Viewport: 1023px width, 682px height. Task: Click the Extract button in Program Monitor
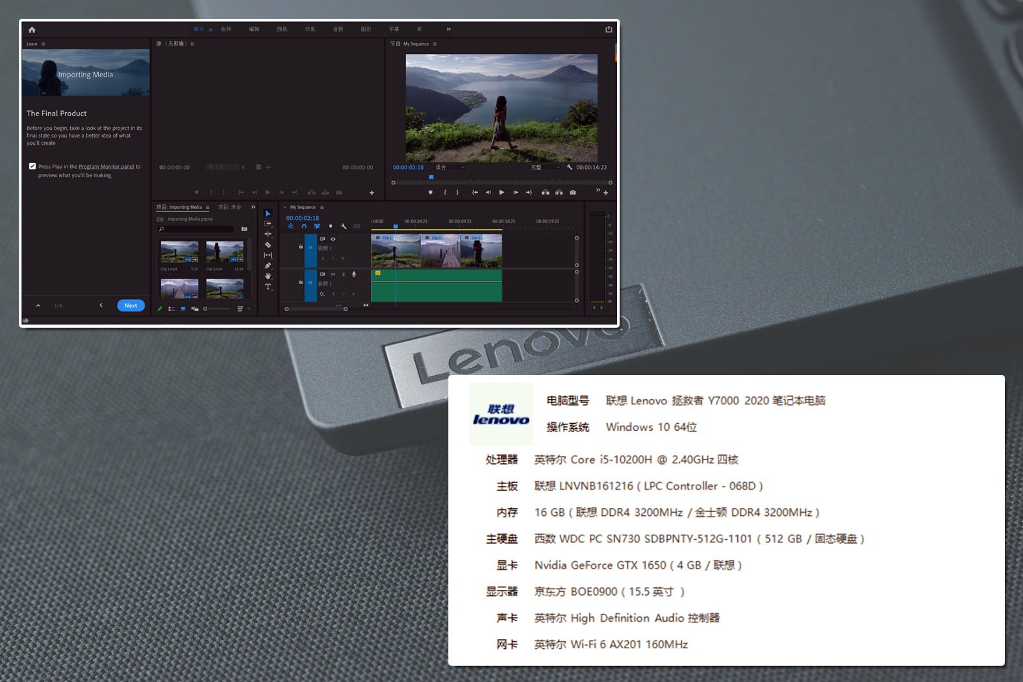(559, 192)
